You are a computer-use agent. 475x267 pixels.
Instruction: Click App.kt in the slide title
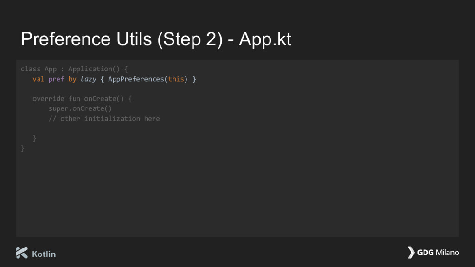pos(265,39)
